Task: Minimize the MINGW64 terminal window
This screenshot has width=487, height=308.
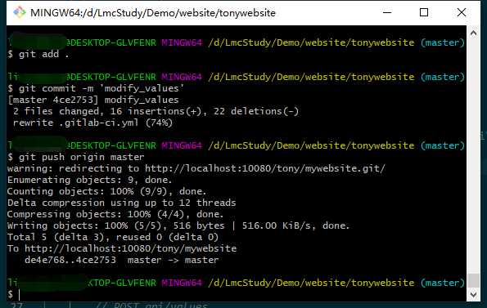Action: point(387,13)
